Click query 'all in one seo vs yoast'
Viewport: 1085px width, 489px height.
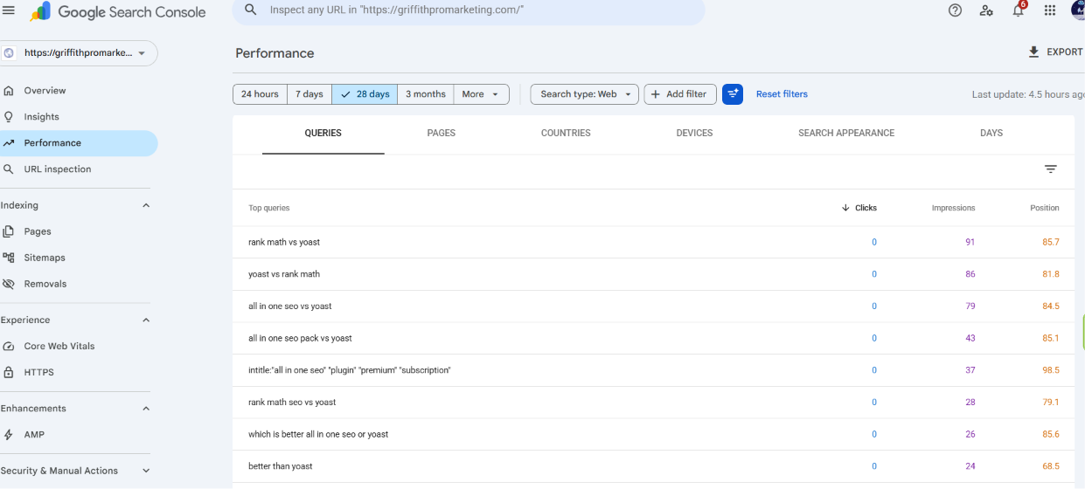[290, 306]
